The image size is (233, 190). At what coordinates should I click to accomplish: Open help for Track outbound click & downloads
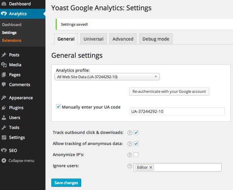point(130,133)
